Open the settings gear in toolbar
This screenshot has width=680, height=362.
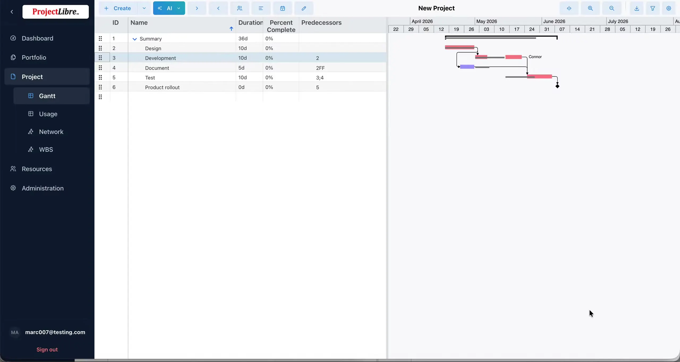pos(669,8)
